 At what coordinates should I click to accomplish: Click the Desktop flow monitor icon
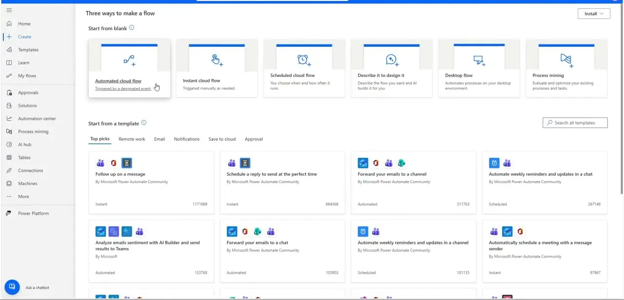tap(479, 60)
